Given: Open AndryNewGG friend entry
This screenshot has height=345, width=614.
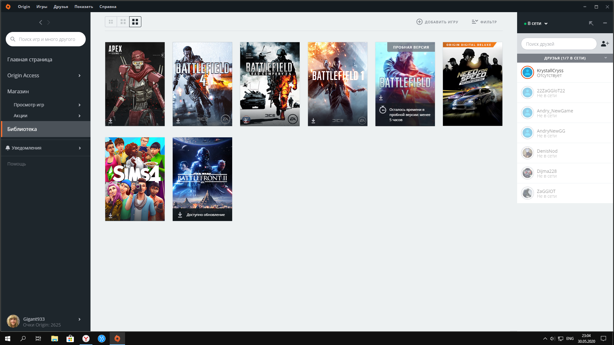Looking at the screenshot, I should pyautogui.click(x=565, y=133).
